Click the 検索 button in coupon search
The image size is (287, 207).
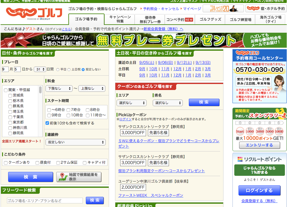204,103
